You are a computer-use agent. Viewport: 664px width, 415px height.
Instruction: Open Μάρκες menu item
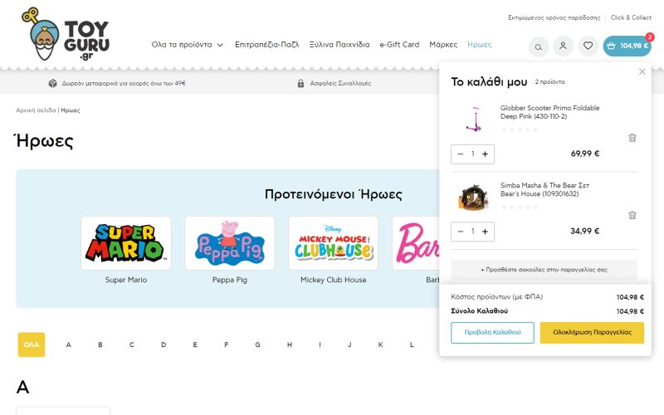[x=443, y=45]
